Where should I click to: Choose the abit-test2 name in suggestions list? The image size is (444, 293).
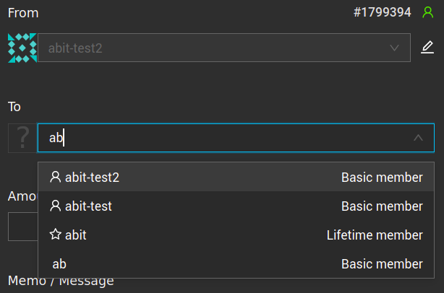coord(92,177)
